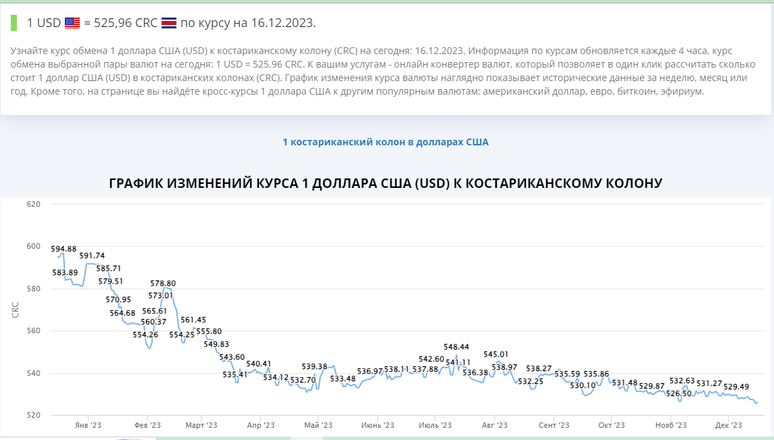Image resolution: width=774 pixels, height=440 pixels.
Task: Select the data point labeled 548.44
Action: (456, 356)
